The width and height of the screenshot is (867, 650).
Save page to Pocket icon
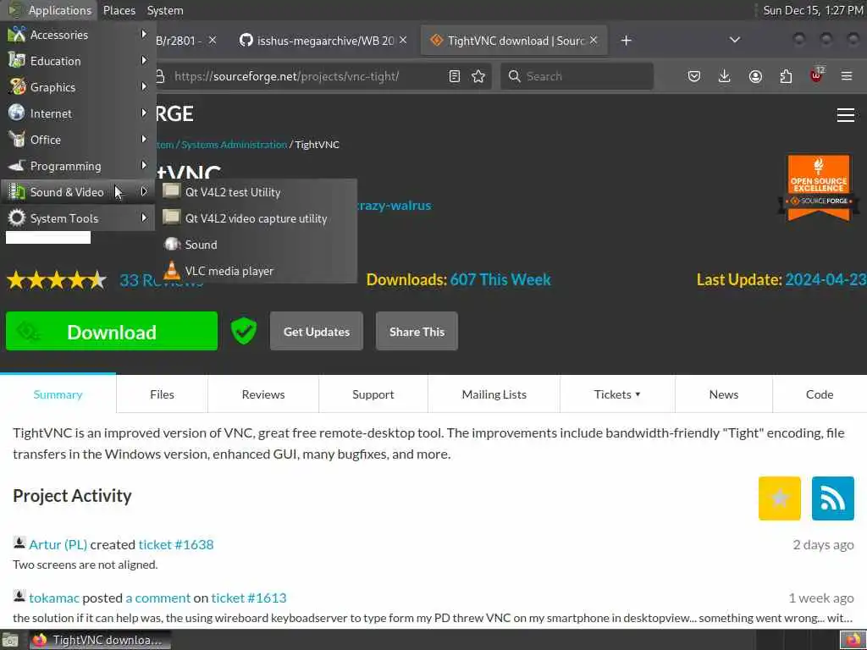694,76
